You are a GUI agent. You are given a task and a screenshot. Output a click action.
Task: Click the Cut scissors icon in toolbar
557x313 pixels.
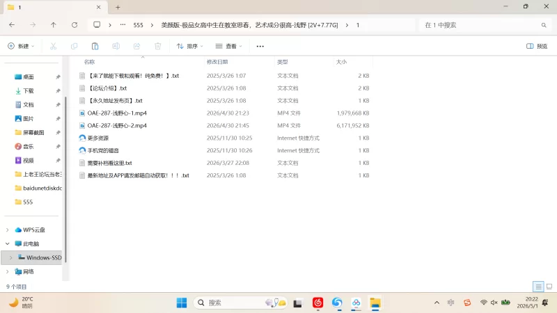54,46
